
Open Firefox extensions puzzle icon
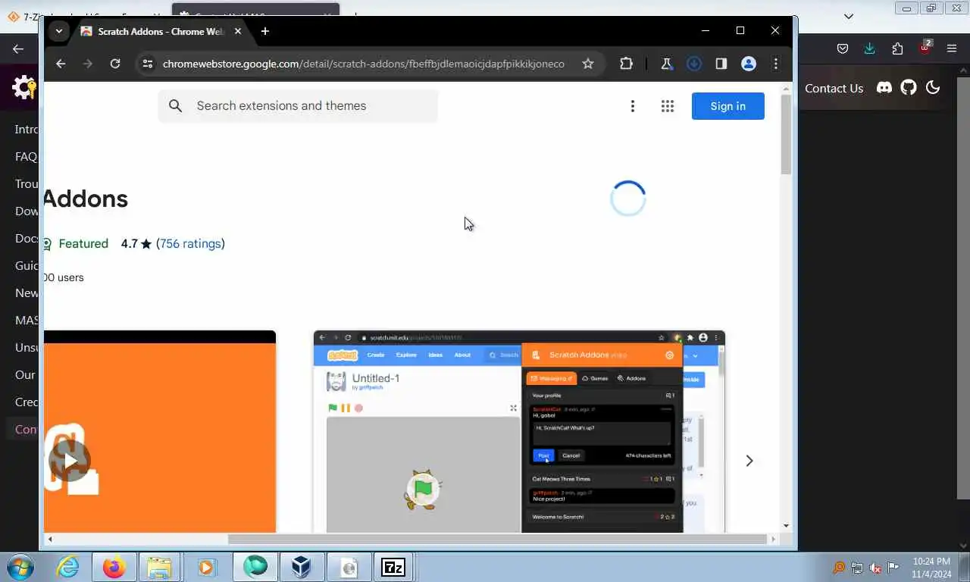pyautogui.click(x=897, y=48)
